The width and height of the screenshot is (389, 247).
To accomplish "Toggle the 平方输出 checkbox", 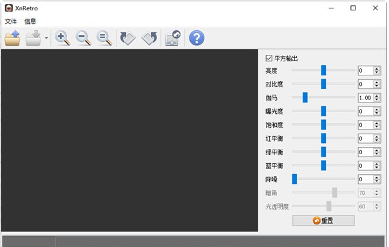I will (x=269, y=58).
